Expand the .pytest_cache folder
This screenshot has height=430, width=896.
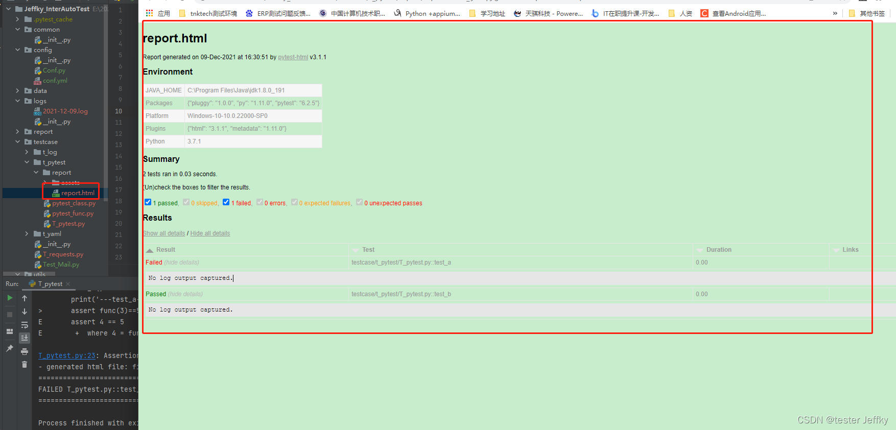point(18,19)
